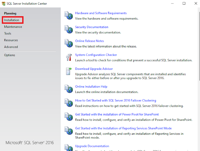This screenshot has height=151, width=200.
Task: Click the SQL Server Installation Center title bar icon
Action: click(3, 3)
